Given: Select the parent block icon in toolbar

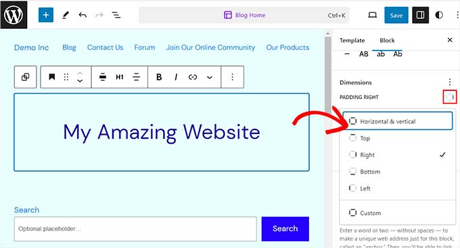Looking at the screenshot, I should tap(25, 77).
